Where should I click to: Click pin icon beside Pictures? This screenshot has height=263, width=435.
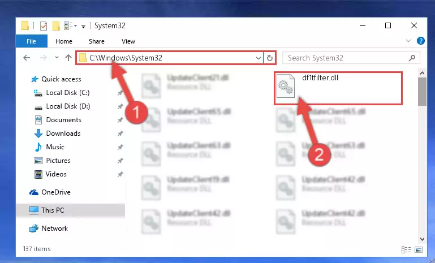click(x=120, y=161)
